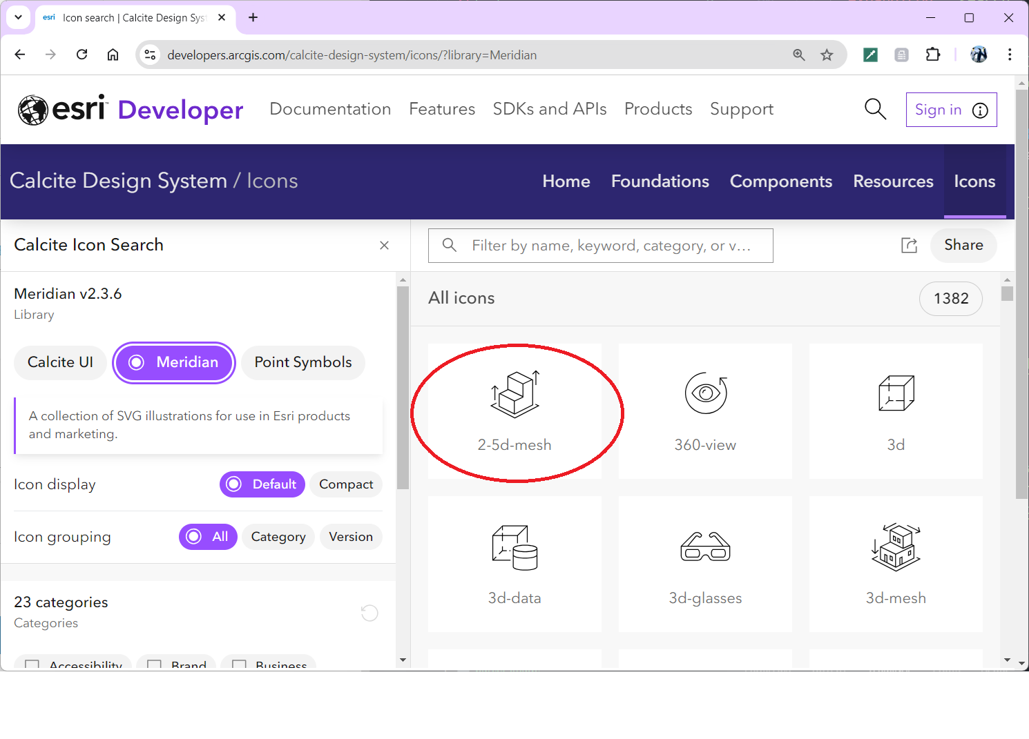Group icons by Category
The height and width of the screenshot is (739, 1029).
tap(278, 536)
